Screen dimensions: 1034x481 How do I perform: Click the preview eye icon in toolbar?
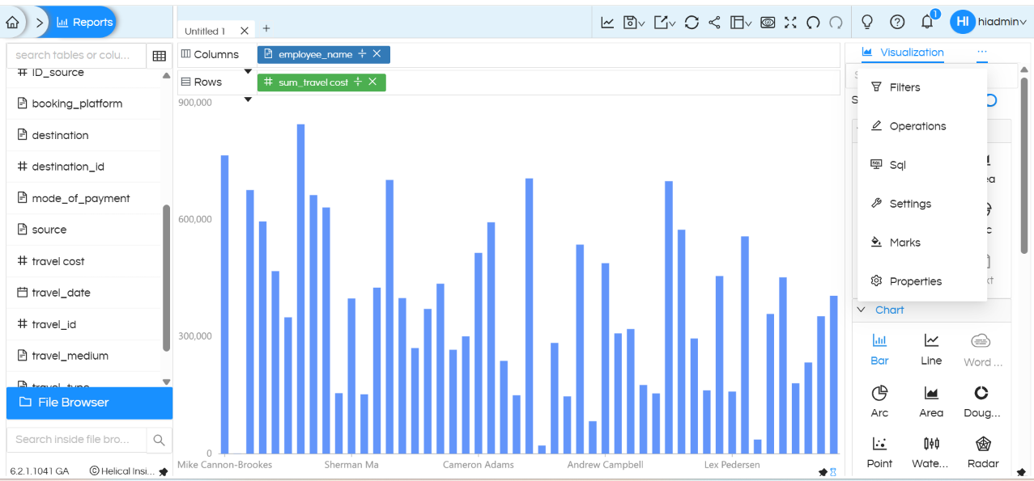768,23
